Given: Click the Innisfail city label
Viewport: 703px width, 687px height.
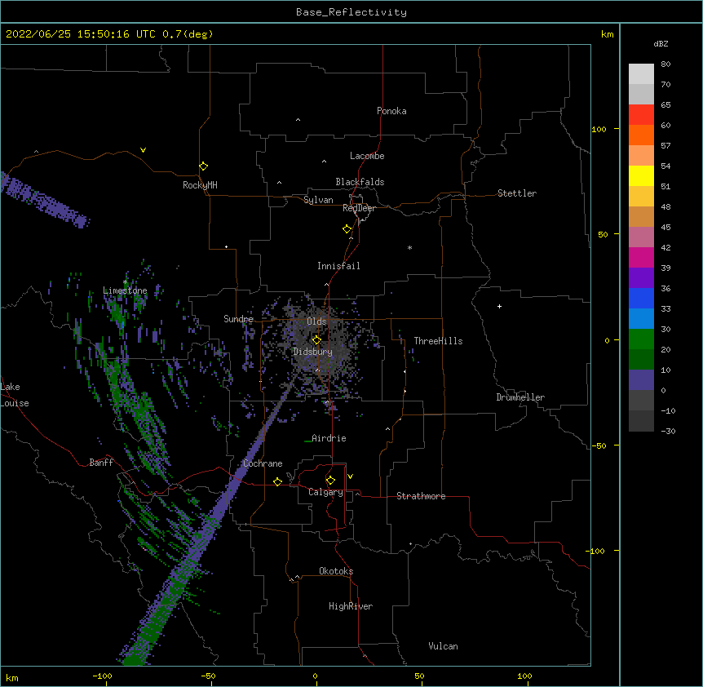Looking at the screenshot, I should [338, 266].
